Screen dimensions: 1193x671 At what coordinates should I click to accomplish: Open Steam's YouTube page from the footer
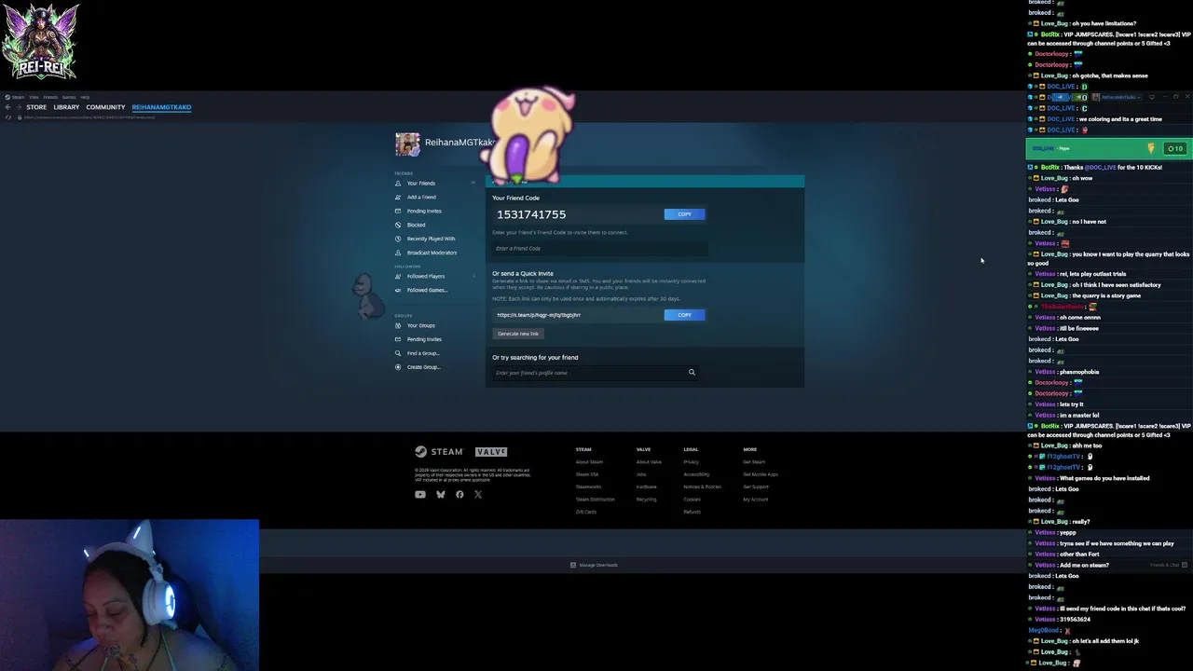click(420, 495)
